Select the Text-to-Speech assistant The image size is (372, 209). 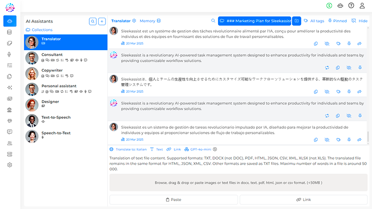click(66, 120)
